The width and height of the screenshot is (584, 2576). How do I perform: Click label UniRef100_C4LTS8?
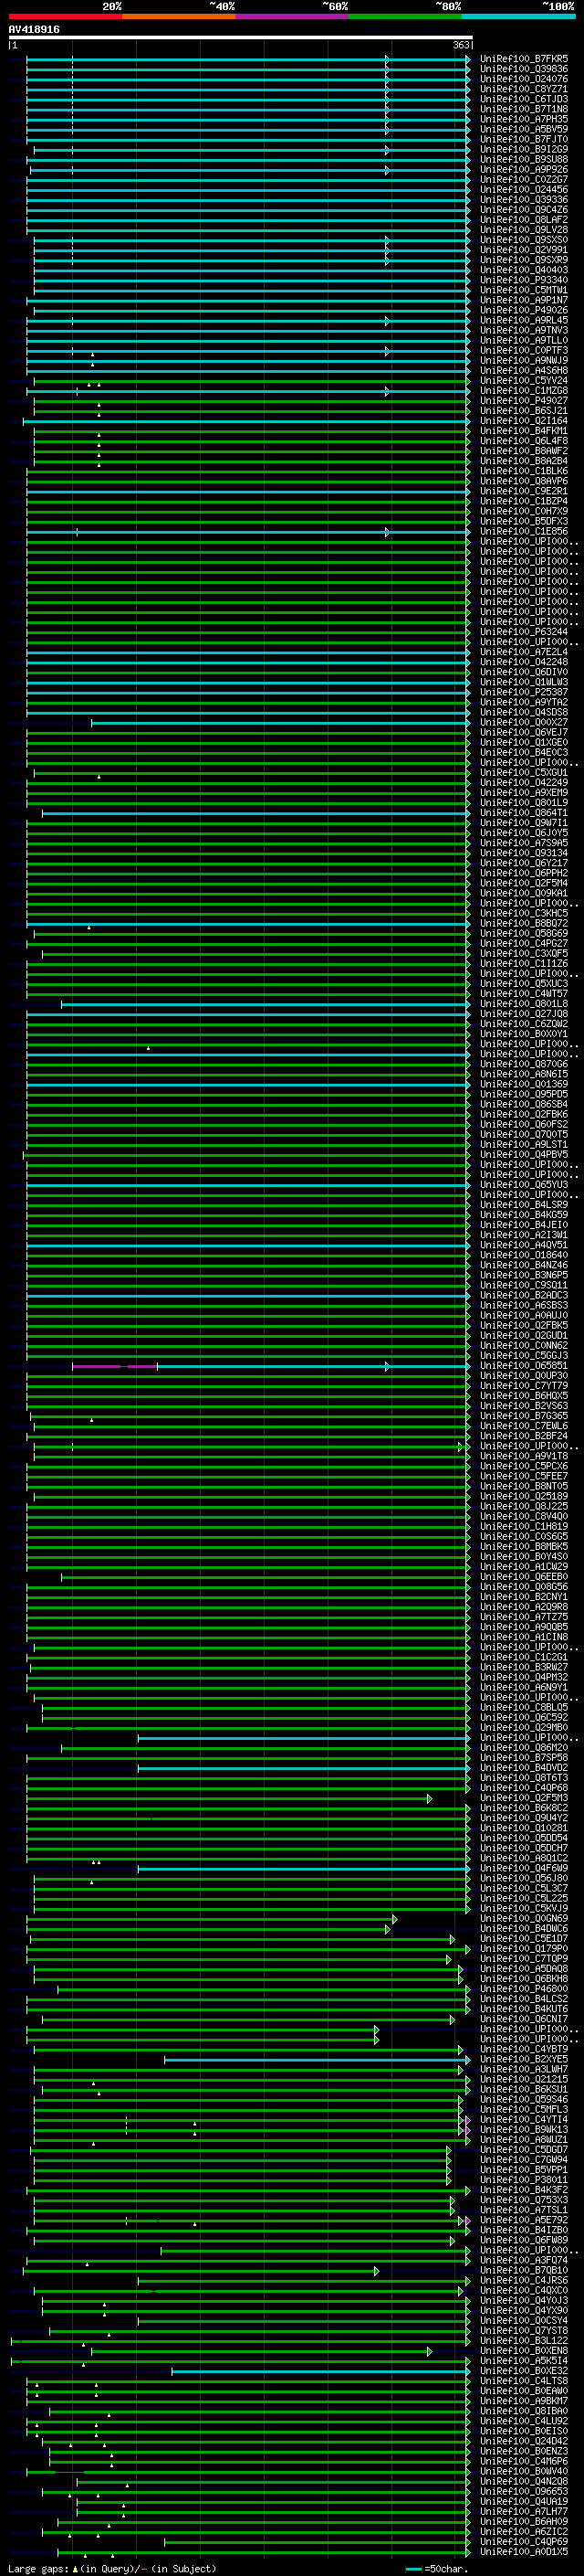[x=524, y=2380]
